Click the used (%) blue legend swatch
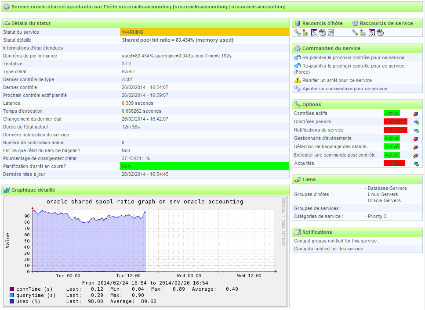 [12, 301]
